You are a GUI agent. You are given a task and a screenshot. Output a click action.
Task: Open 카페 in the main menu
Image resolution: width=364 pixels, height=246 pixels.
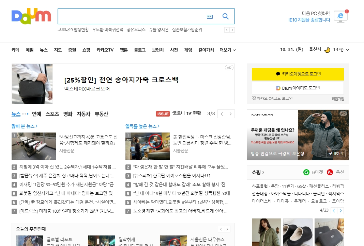[15, 50]
